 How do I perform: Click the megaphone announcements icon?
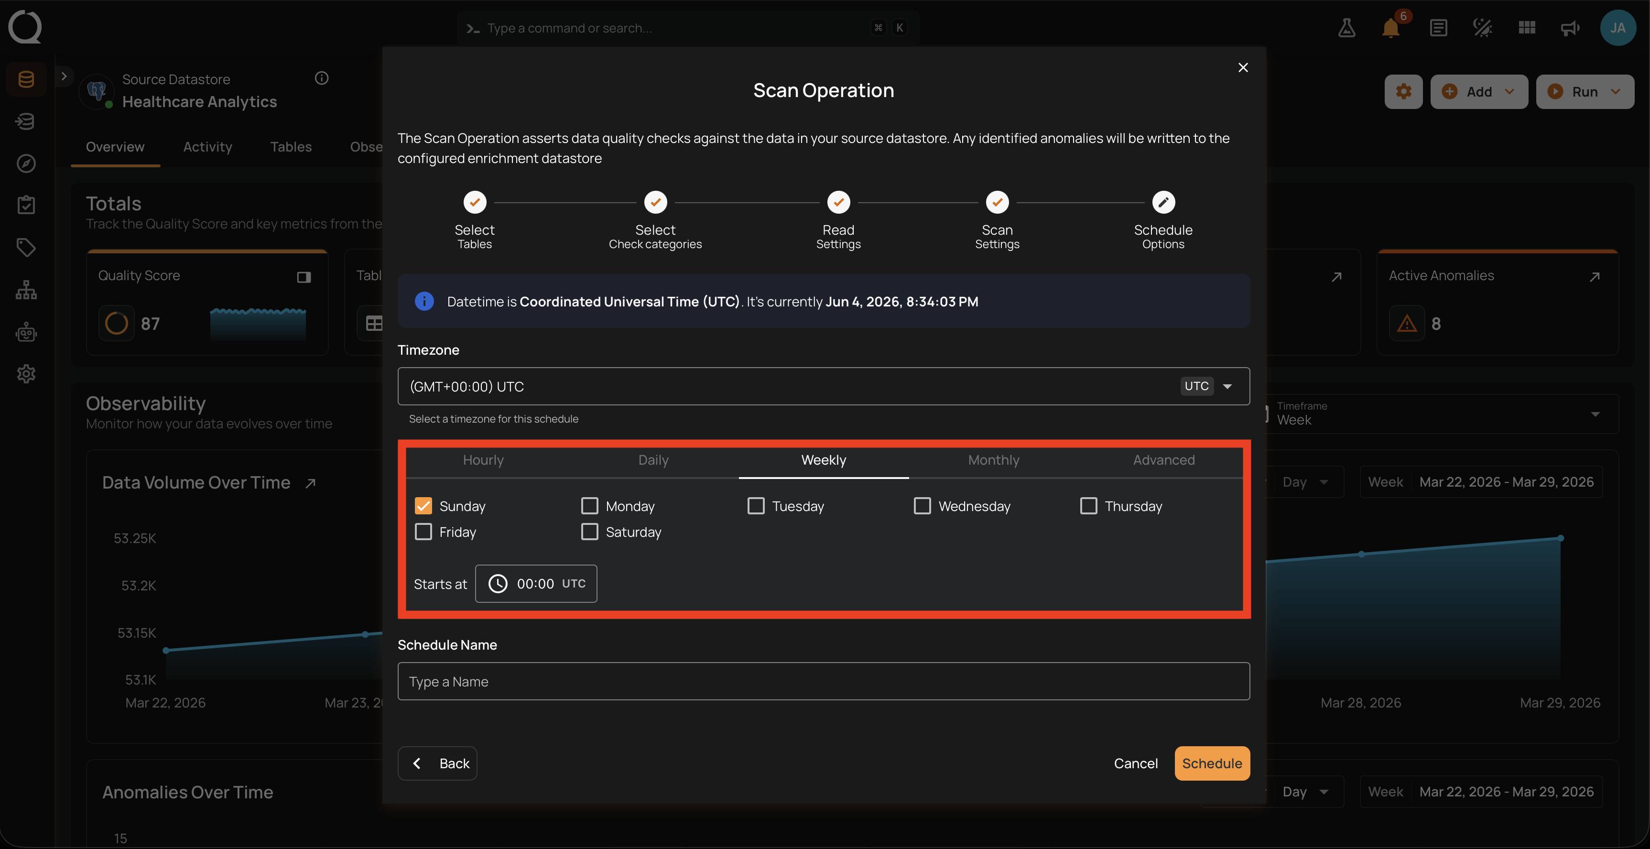pos(1571,28)
